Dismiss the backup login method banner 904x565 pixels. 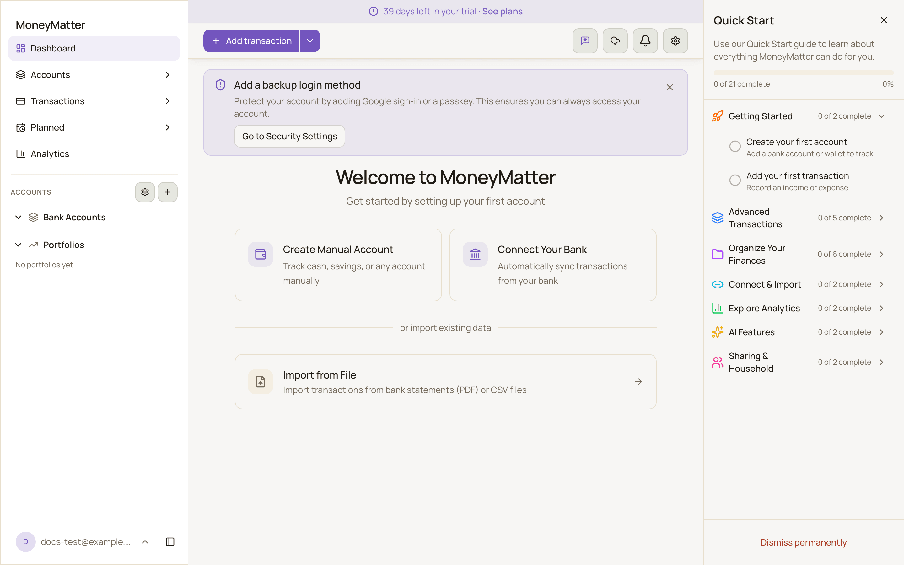tap(670, 87)
